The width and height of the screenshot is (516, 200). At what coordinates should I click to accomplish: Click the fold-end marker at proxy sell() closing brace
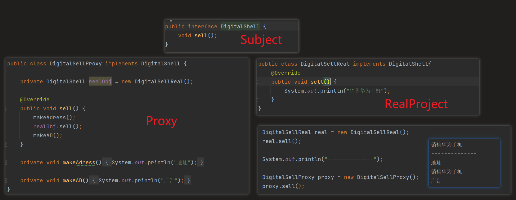click(6, 145)
